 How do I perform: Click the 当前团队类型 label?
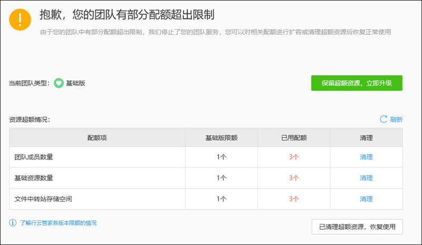29,83
